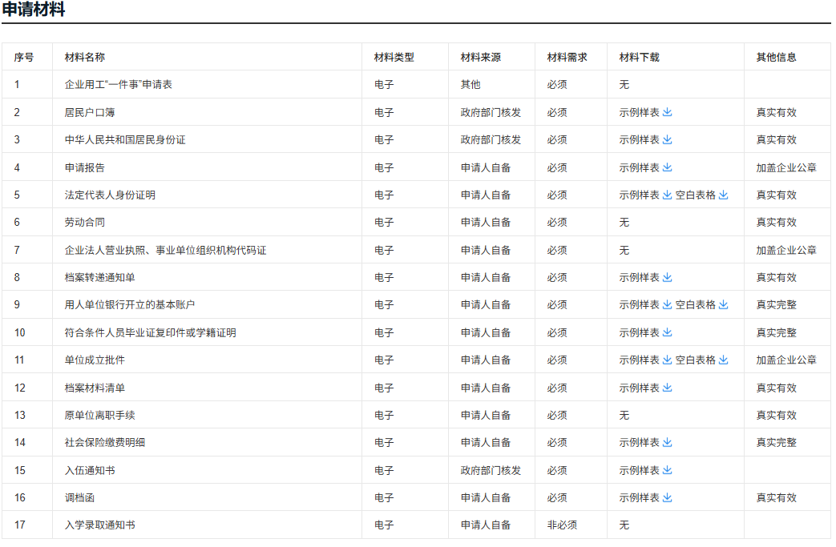Select 档案材料清单 material name

[x=95, y=388]
